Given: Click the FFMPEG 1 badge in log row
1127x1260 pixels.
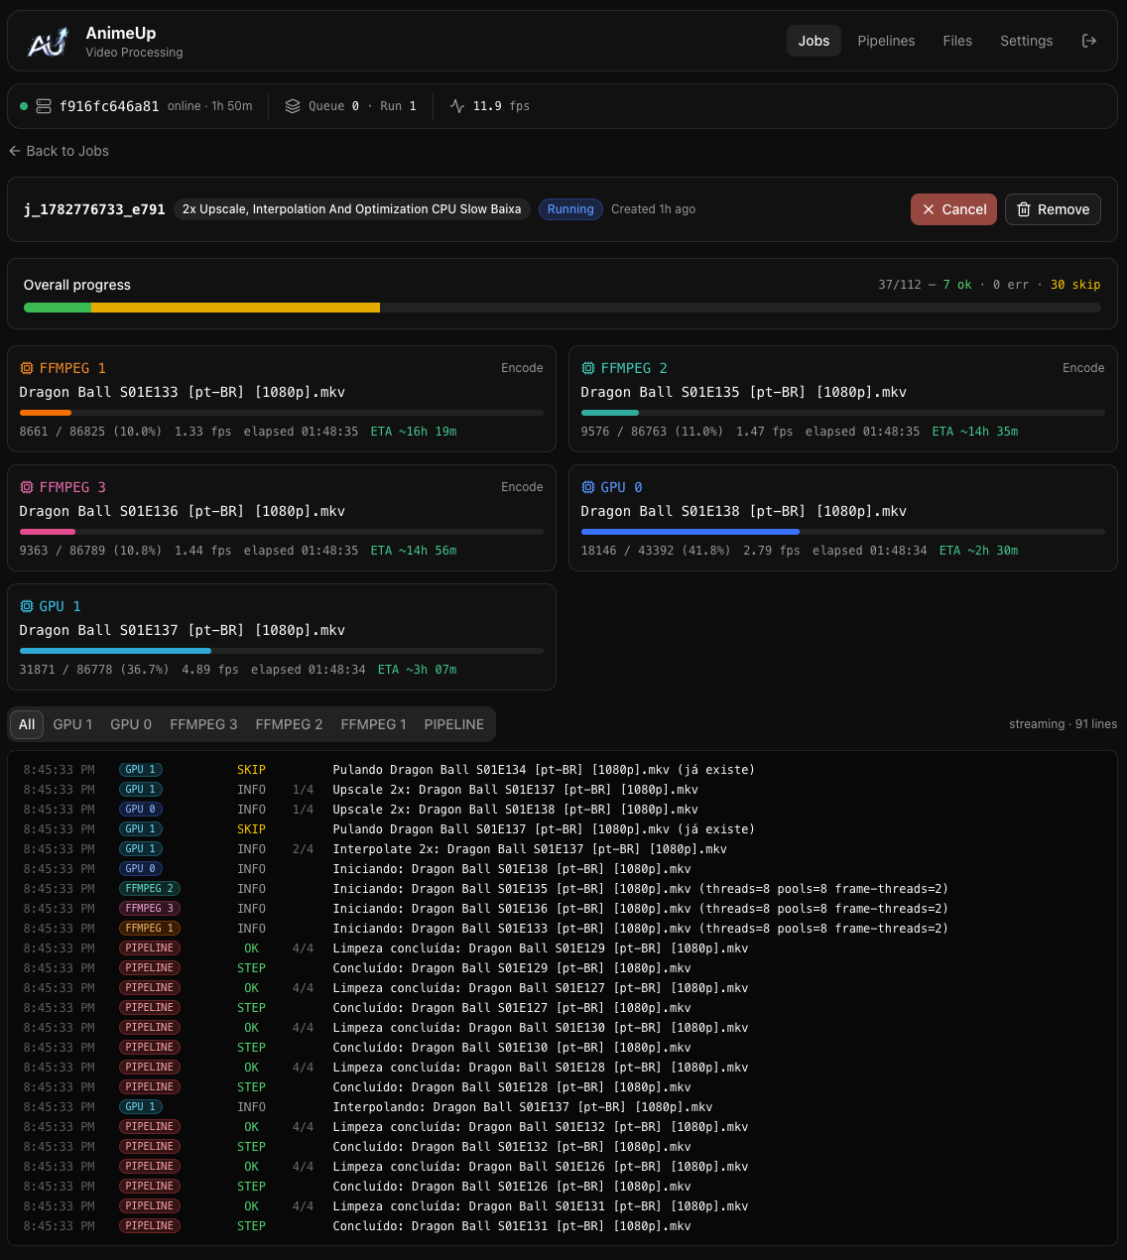Looking at the screenshot, I should pos(150,929).
